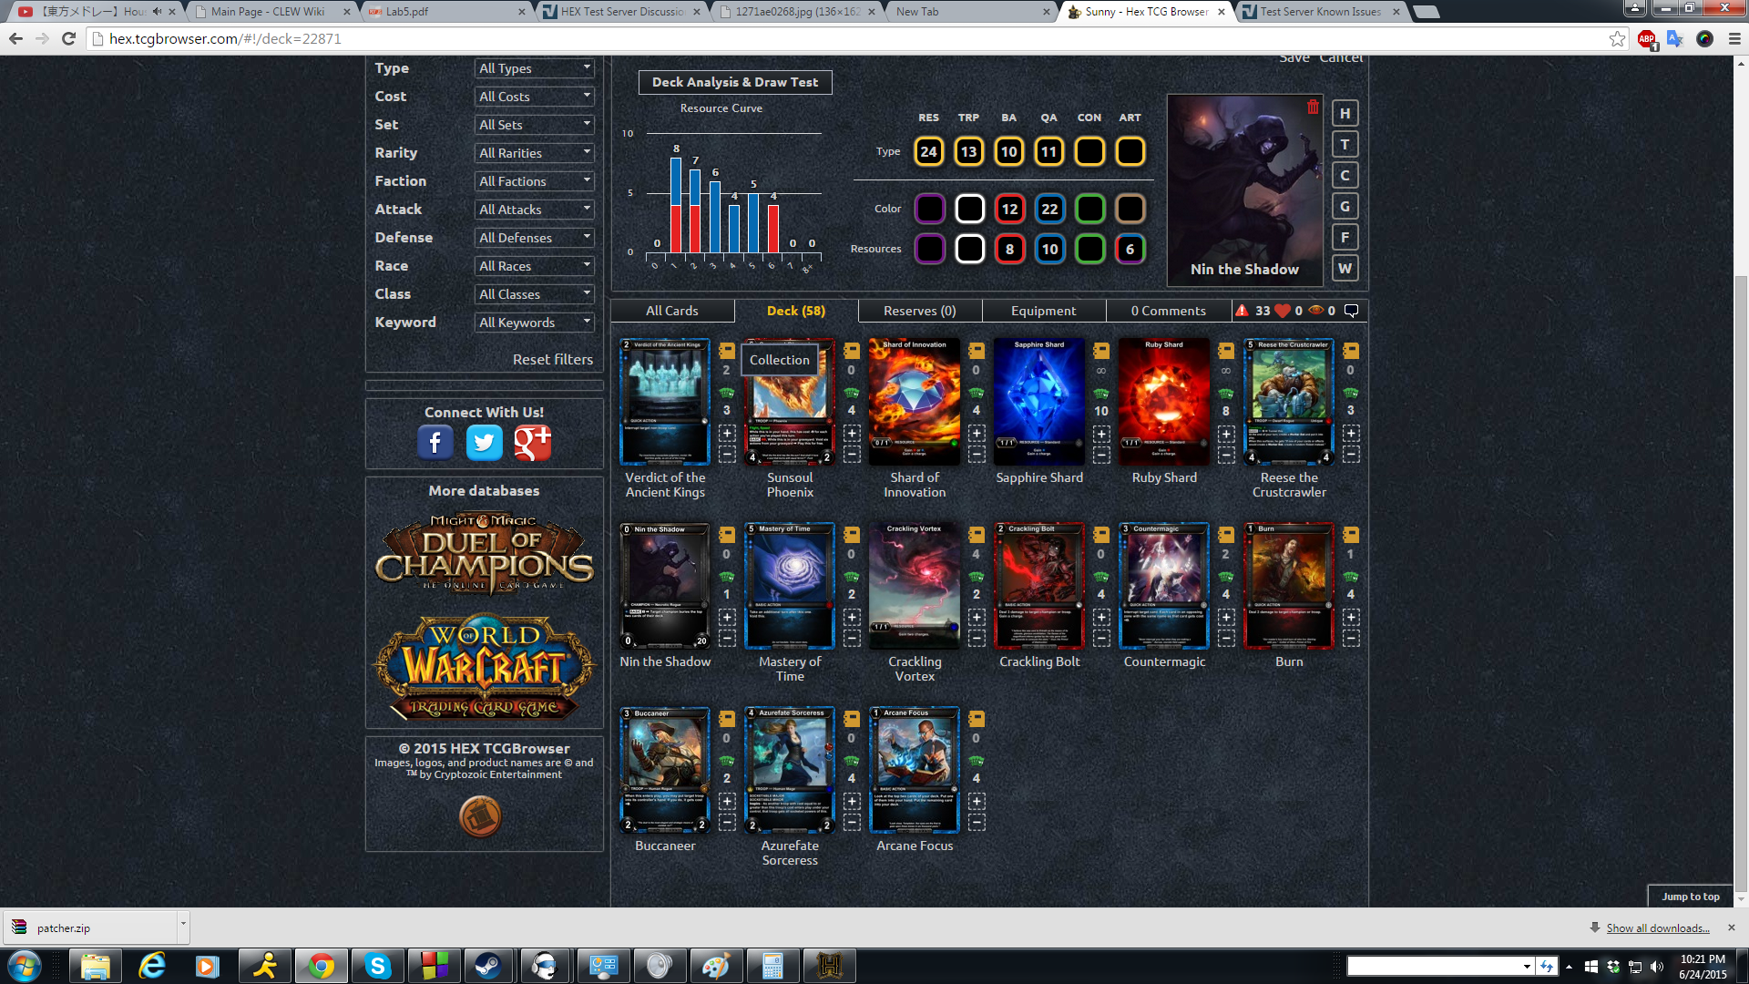Image resolution: width=1749 pixels, height=984 pixels.
Task: Toggle the BA type count 10 box
Action: tap(1008, 151)
